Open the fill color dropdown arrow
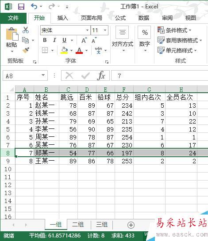This screenshot has height=241, width=208. pos(71,50)
